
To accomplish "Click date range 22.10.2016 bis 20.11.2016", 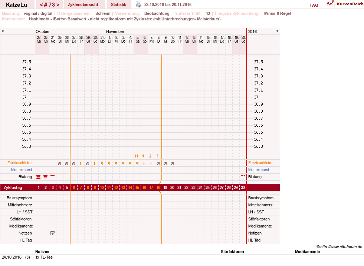I will pos(168,5).
